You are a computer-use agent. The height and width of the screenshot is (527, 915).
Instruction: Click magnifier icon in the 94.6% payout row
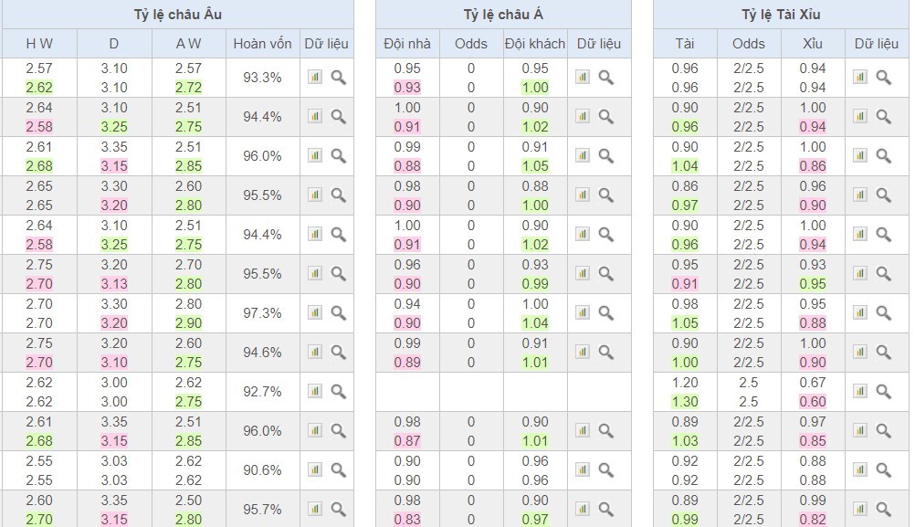[x=339, y=353]
